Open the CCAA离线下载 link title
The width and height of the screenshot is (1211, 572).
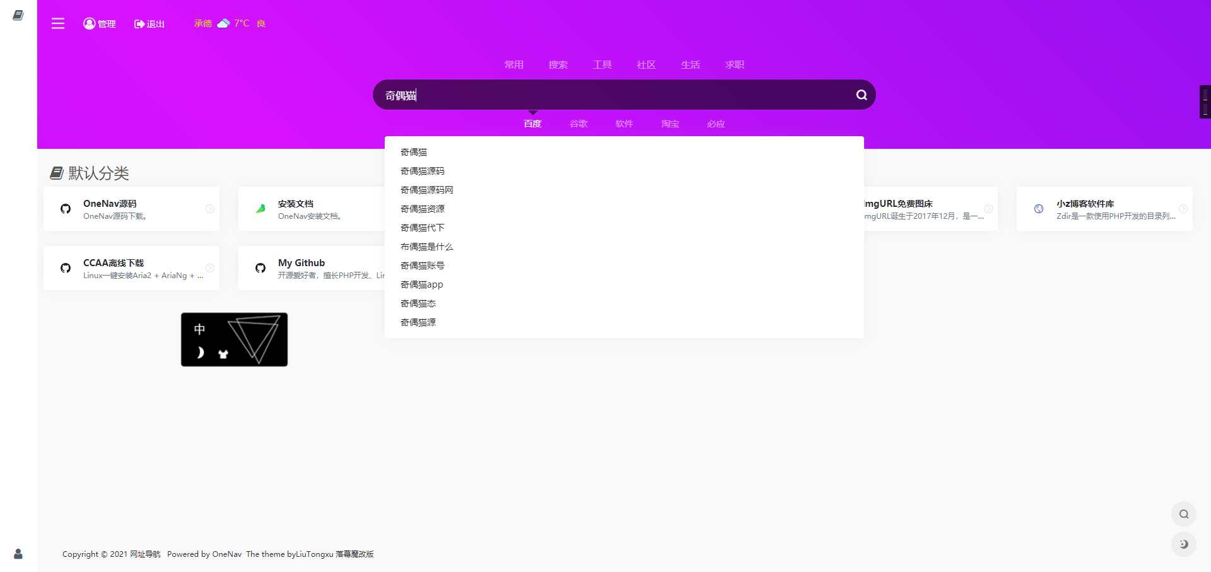(114, 262)
